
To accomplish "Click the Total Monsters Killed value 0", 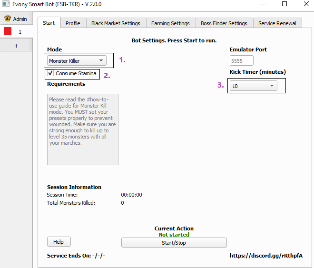I will (122, 203).
